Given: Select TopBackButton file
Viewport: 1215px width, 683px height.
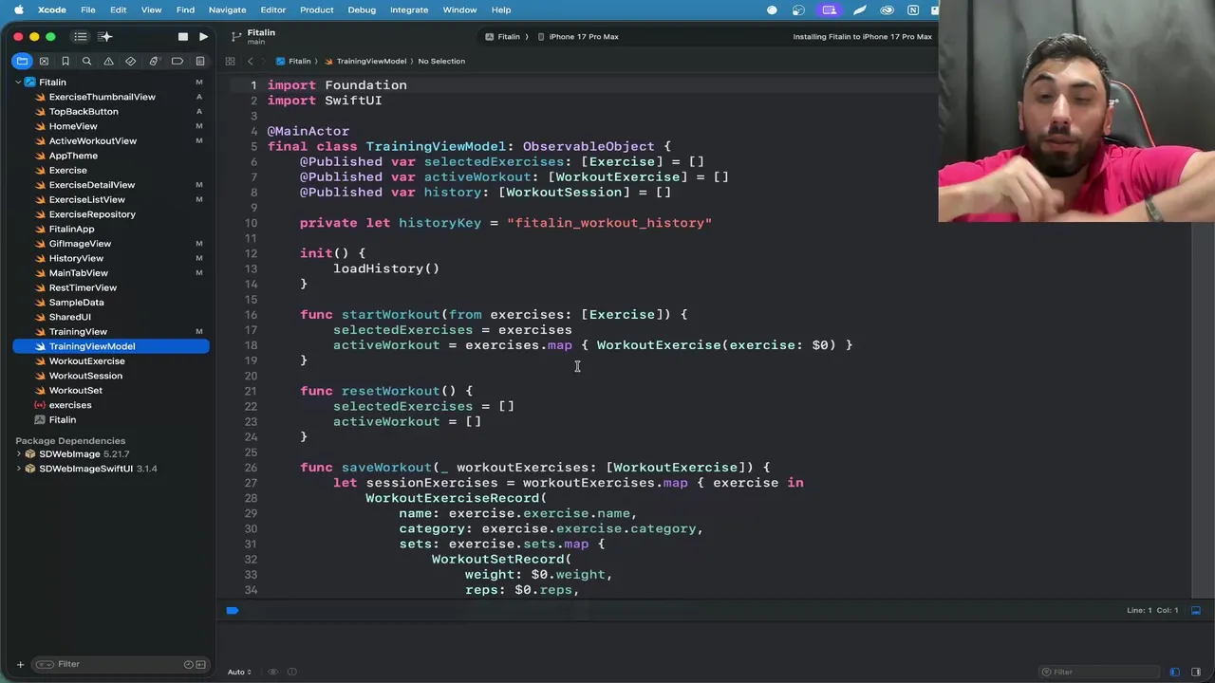Looking at the screenshot, I should coord(84,111).
